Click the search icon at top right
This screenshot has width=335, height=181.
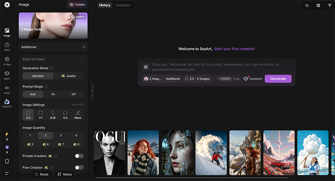[x=307, y=6]
